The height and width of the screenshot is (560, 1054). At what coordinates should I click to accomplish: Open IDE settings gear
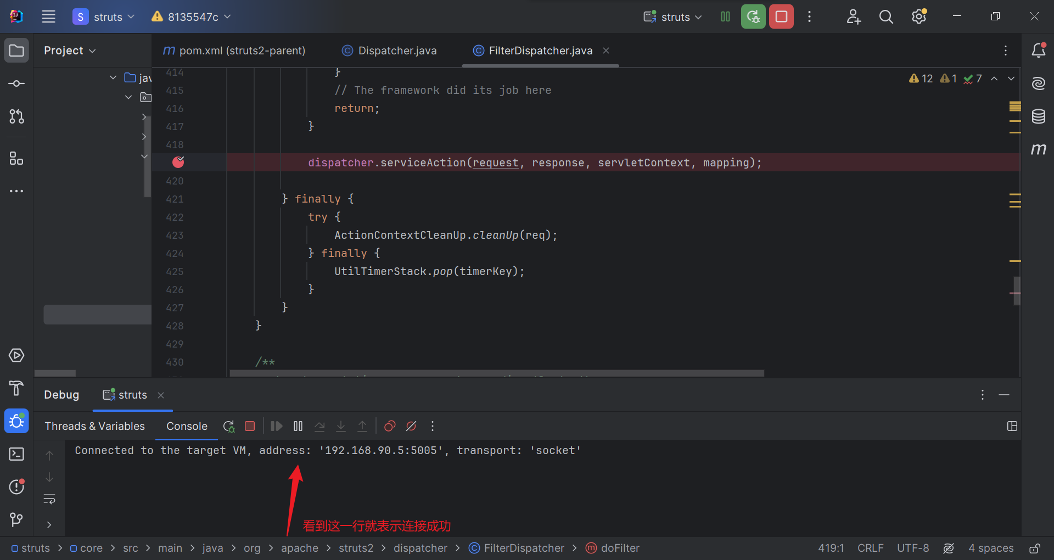pyautogui.click(x=920, y=16)
